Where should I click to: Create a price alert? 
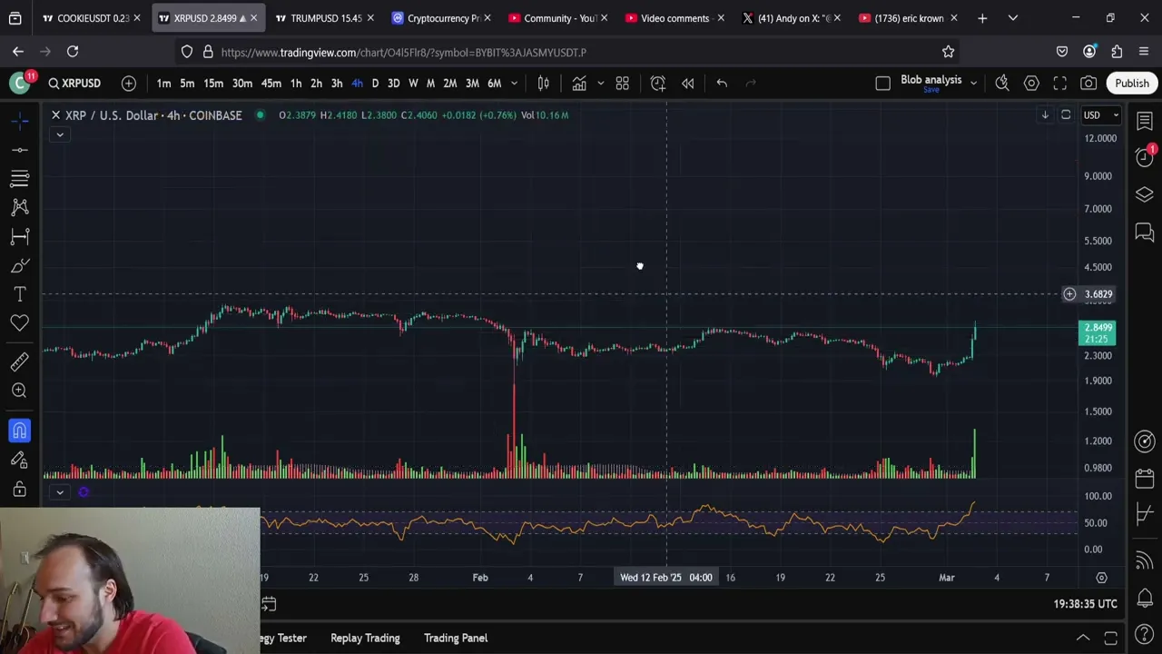pyautogui.click(x=658, y=84)
